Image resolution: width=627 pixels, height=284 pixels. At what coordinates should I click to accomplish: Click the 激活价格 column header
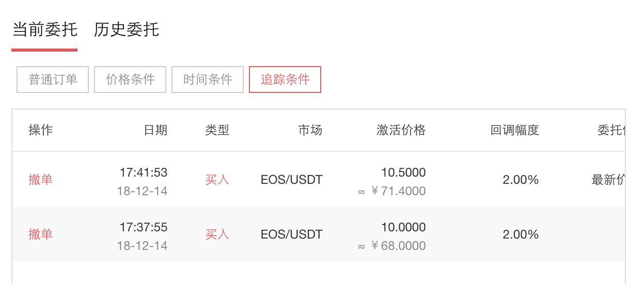(401, 130)
